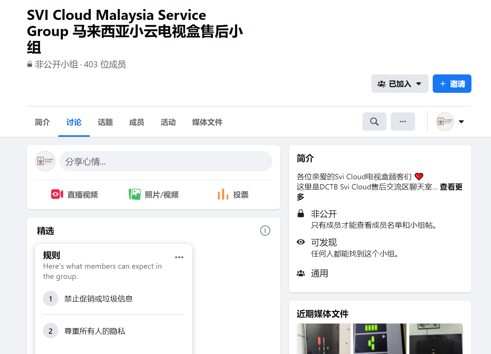
Task: Click the number 2 rule badge
Action: coord(50,331)
